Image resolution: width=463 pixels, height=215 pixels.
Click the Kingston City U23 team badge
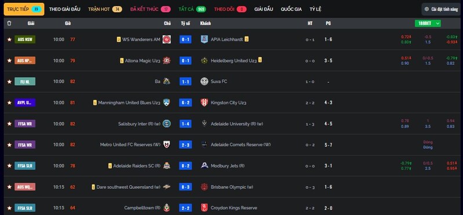205,103
